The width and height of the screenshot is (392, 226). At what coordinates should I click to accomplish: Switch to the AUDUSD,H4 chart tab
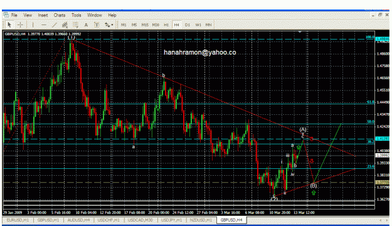tap(78, 220)
